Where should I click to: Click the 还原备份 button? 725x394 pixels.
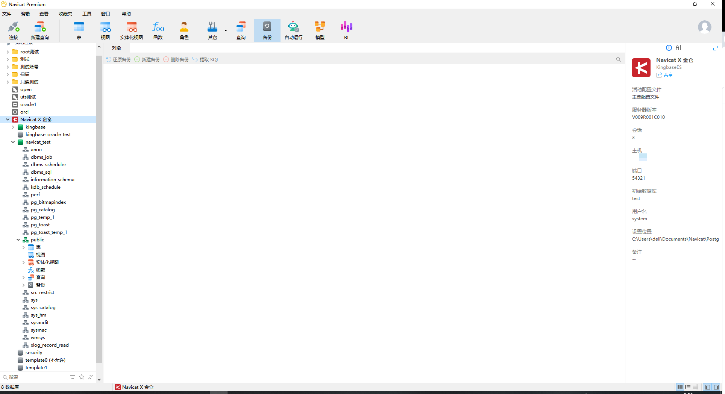coord(118,59)
